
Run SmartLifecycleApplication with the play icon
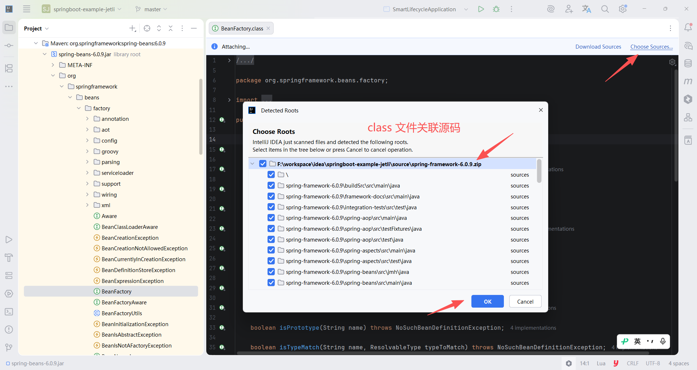pyautogui.click(x=481, y=9)
